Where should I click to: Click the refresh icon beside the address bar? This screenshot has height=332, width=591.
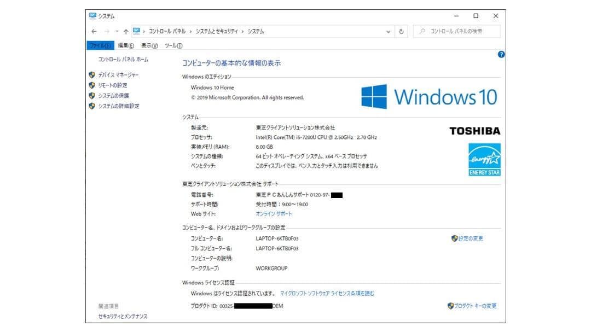tap(401, 31)
